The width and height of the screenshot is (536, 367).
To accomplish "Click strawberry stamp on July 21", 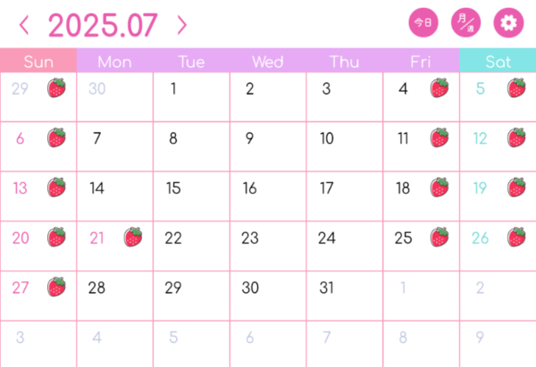I will tap(133, 237).
